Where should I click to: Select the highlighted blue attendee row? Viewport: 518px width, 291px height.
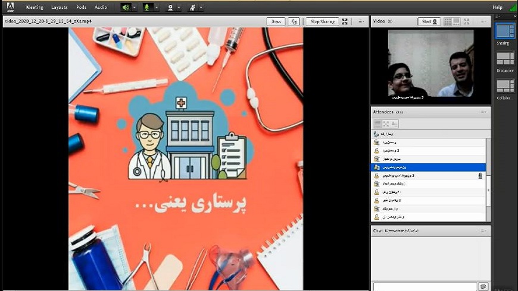click(x=429, y=167)
